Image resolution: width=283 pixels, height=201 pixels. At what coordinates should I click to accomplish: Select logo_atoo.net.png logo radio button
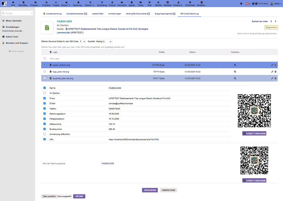pos(45,71)
